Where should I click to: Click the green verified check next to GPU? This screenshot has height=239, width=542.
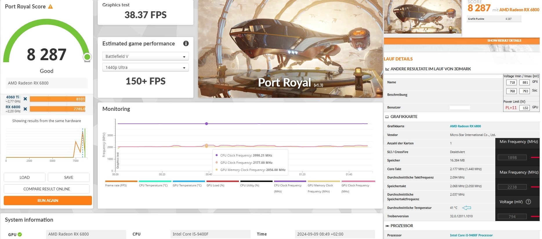tap(20, 234)
